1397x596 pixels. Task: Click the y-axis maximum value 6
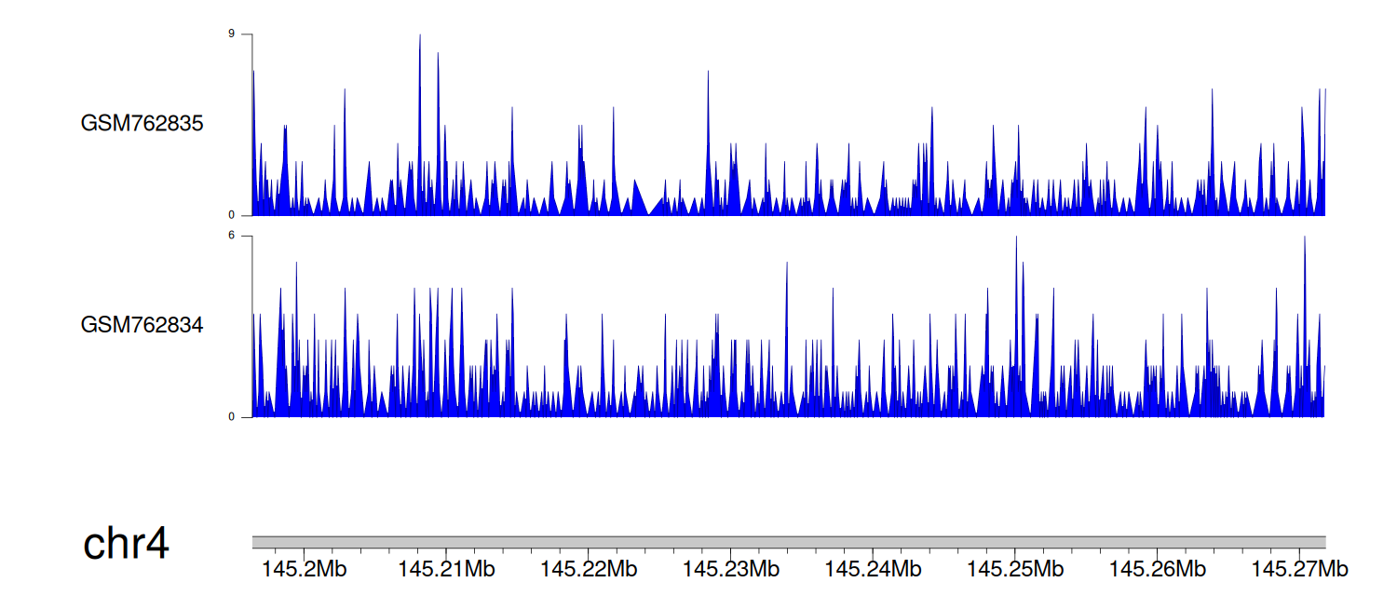(x=232, y=237)
